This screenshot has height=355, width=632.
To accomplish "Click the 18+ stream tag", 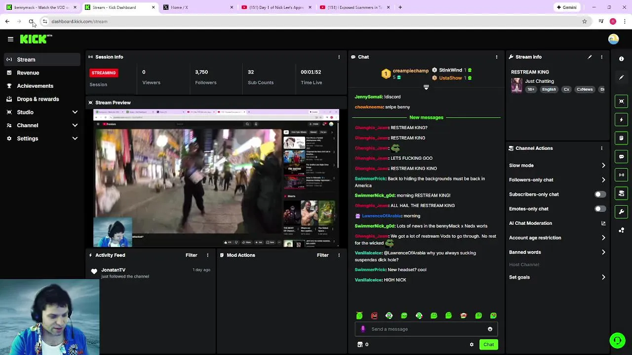I will click(531, 89).
